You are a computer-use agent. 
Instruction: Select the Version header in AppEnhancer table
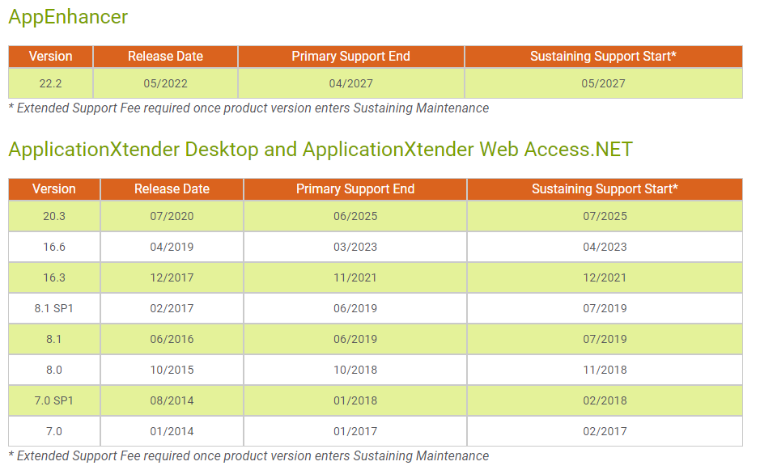[50, 56]
